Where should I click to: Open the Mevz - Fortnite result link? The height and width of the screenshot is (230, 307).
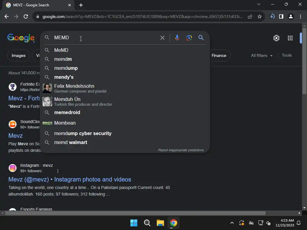[x=24, y=98]
